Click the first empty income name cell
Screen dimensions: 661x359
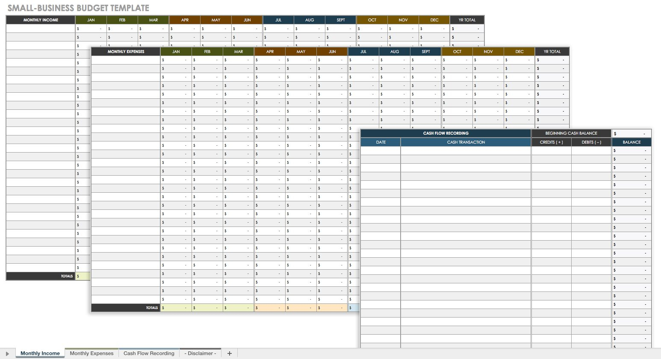[40, 28]
